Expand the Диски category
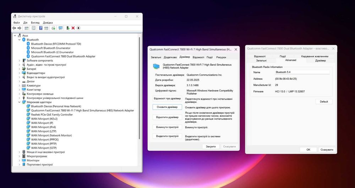The height and width of the screenshot is (188, 355). [x=20, y=81]
